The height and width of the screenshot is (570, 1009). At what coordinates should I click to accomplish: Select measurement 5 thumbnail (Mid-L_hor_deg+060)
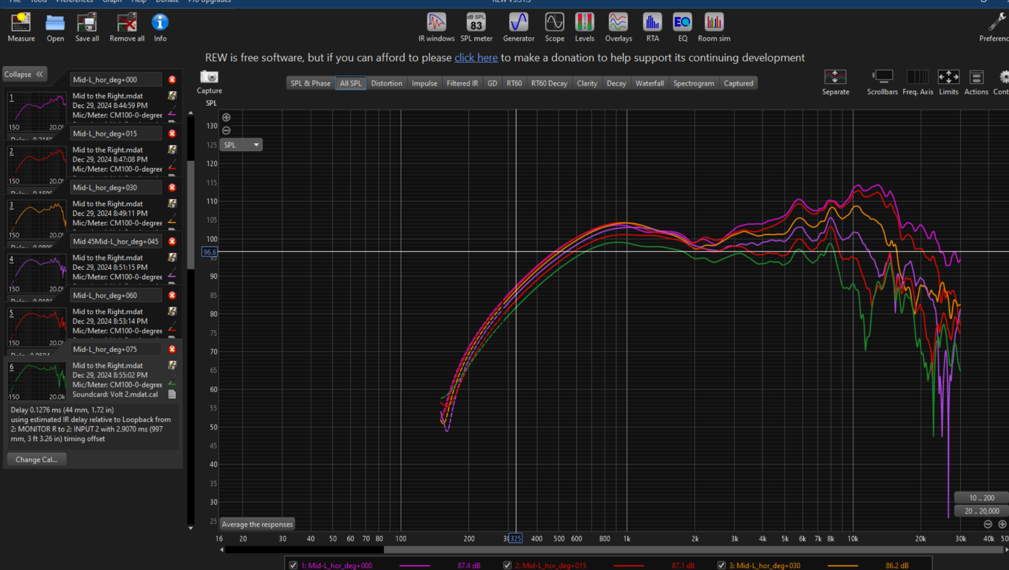[x=36, y=327]
